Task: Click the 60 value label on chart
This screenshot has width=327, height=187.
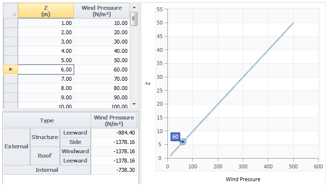Action: 175,137
